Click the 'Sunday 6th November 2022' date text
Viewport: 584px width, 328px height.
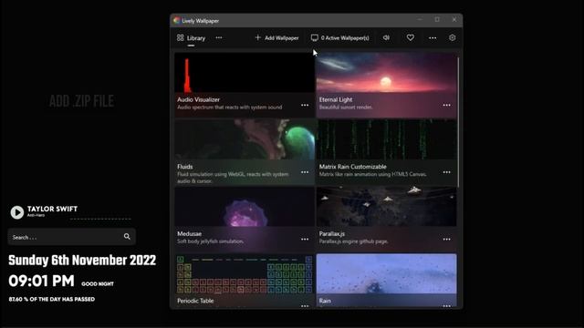pyautogui.click(x=82, y=261)
